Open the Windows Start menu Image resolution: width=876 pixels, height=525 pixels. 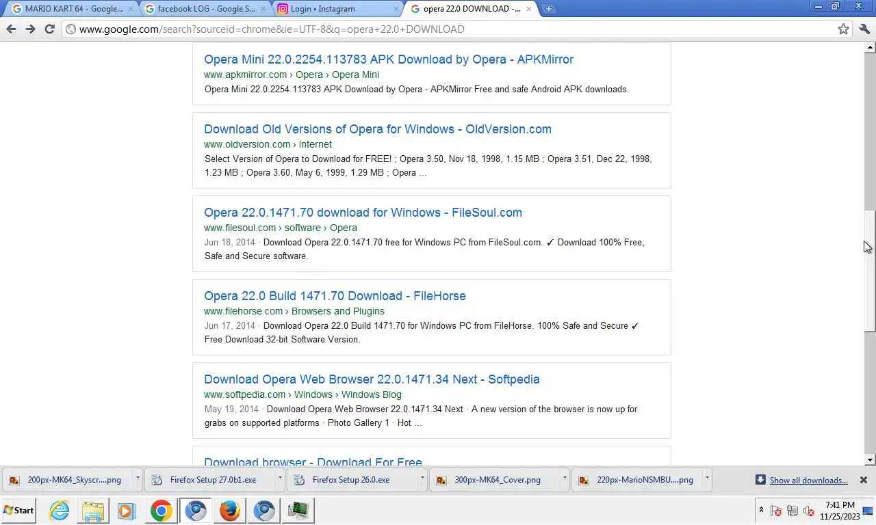pyautogui.click(x=19, y=510)
